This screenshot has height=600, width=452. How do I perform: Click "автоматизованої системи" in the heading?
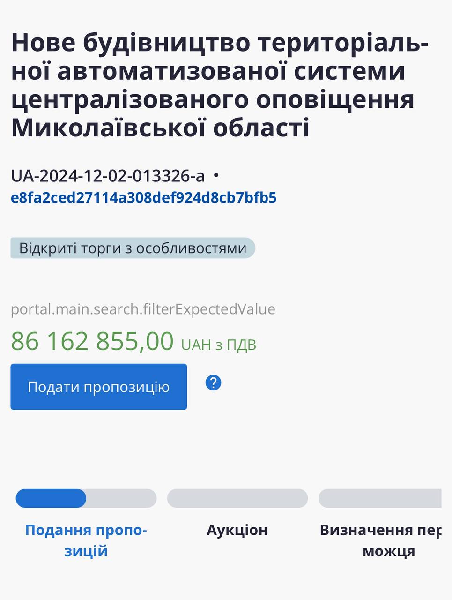pyautogui.click(x=231, y=71)
